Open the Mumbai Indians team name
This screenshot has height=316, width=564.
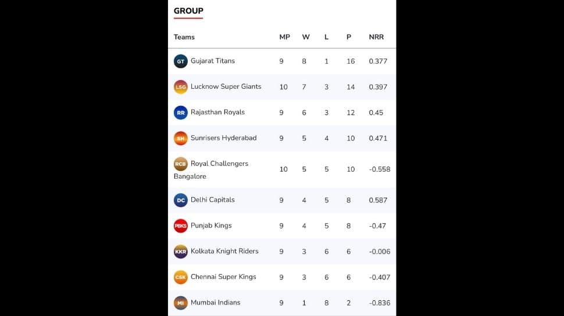(216, 302)
